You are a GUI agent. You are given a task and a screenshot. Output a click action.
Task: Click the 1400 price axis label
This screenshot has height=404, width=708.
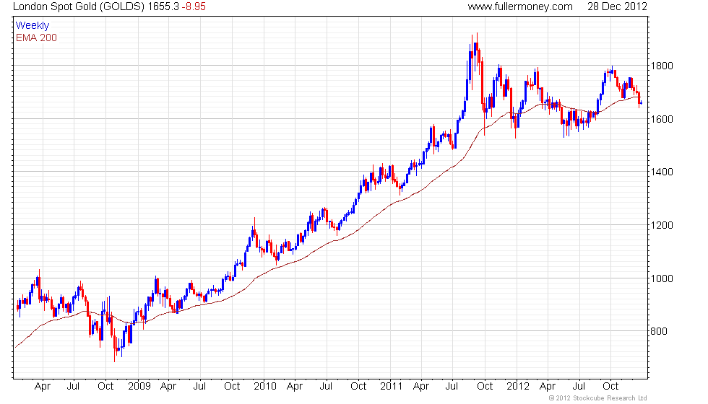click(662, 172)
